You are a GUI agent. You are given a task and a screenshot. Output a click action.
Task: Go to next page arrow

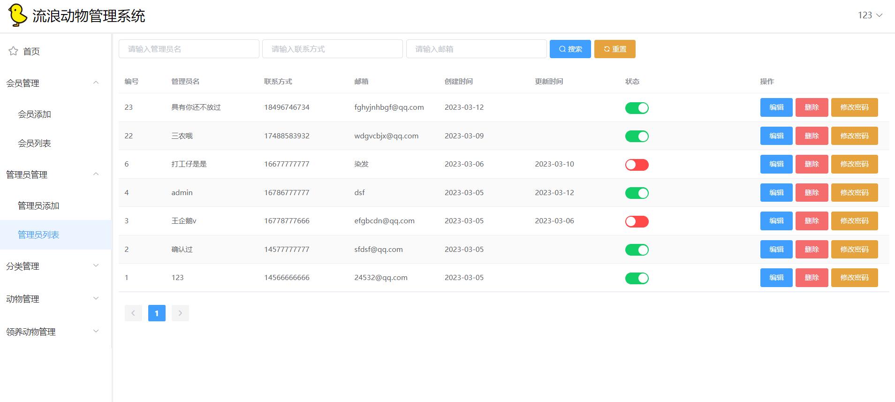click(180, 313)
